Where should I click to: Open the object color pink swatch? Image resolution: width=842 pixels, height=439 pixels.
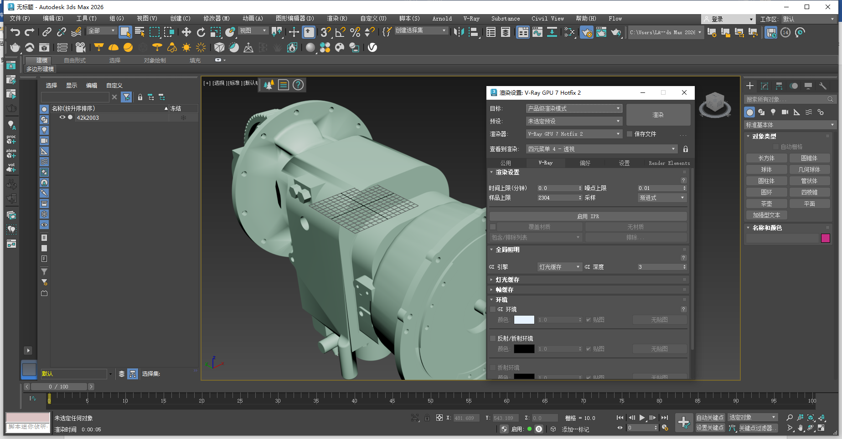tap(826, 238)
